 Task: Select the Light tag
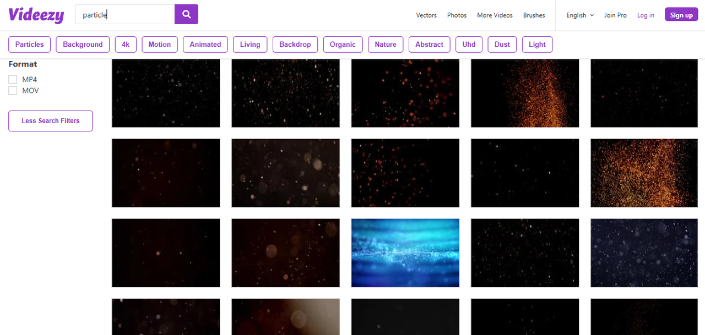point(537,45)
